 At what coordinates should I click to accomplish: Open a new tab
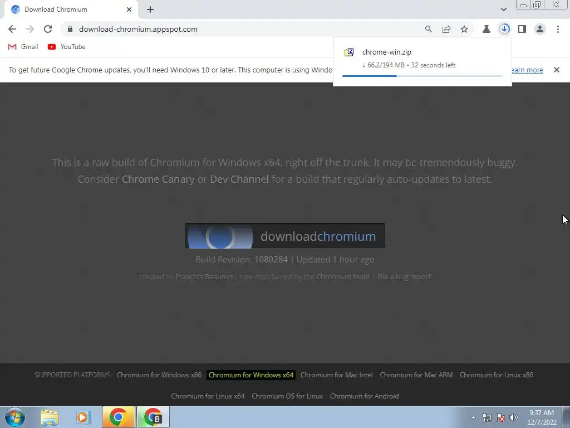pyautogui.click(x=150, y=9)
